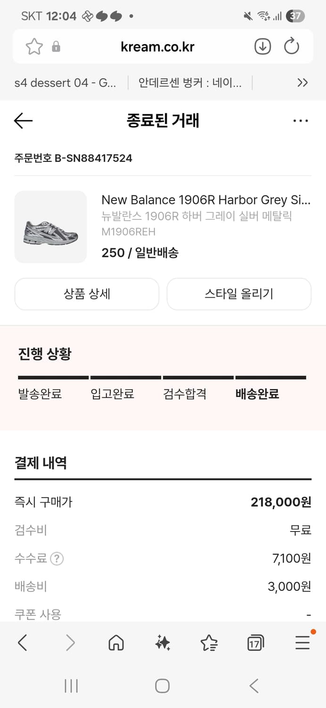Tap the 배송완료 progress step
Screen dimensions: 326x708
pyautogui.click(x=256, y=393)
